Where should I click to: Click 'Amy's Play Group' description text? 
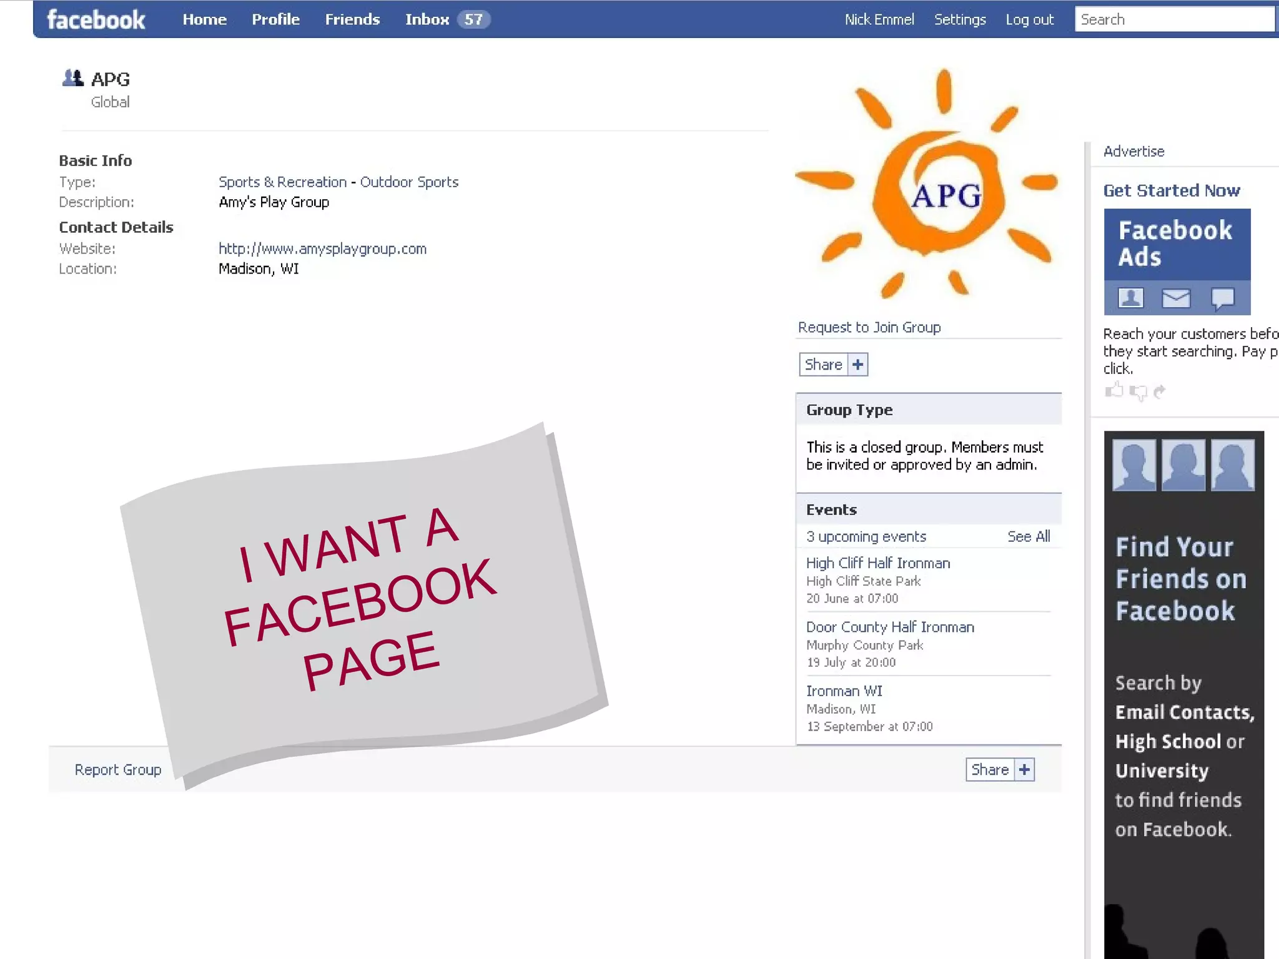click(274, 202)
